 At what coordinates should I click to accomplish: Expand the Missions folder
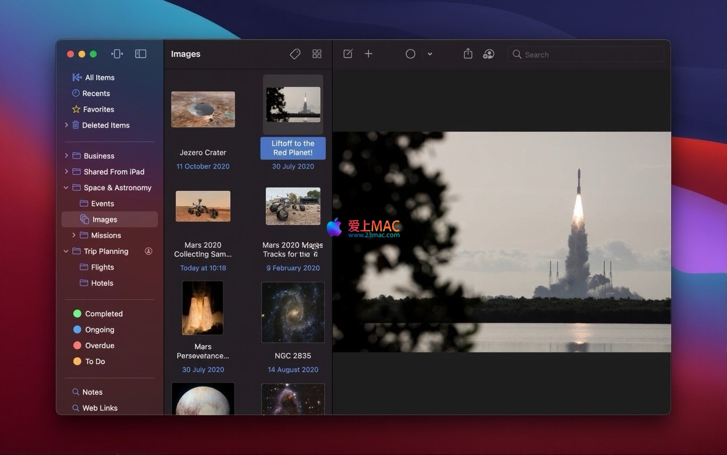point(74,235)
